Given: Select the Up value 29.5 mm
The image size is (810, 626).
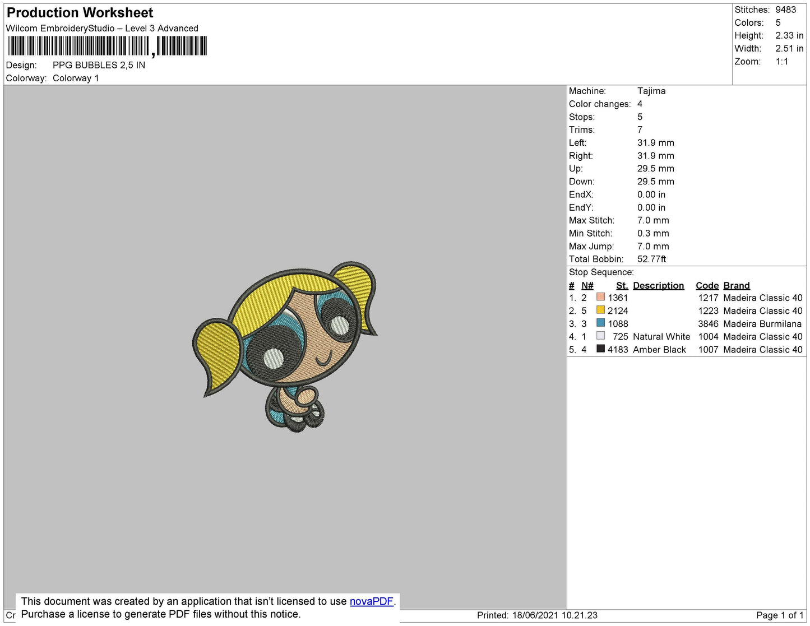Looking at the screenshot, I should [x=656, y=169].
